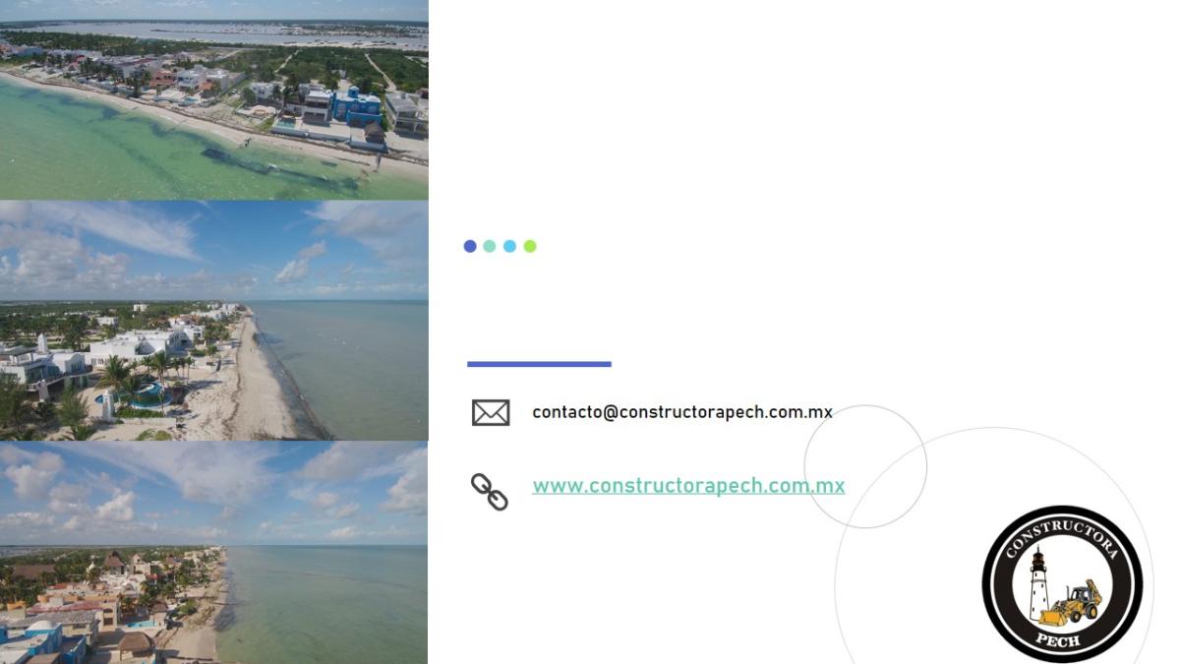Click the dark blue dot

click(x=470, y=246)
